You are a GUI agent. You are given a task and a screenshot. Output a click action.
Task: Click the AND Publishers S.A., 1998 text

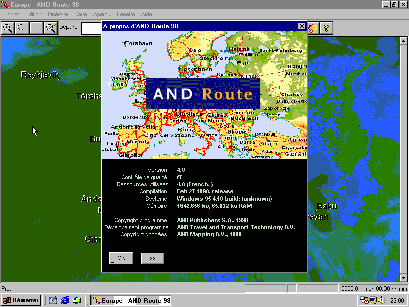(213, 220)
